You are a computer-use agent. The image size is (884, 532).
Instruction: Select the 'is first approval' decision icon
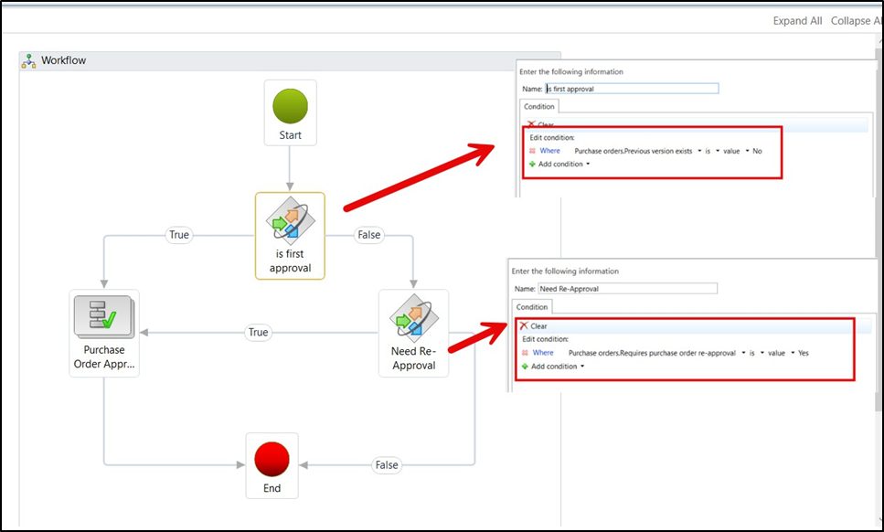(x=290, y=223)
